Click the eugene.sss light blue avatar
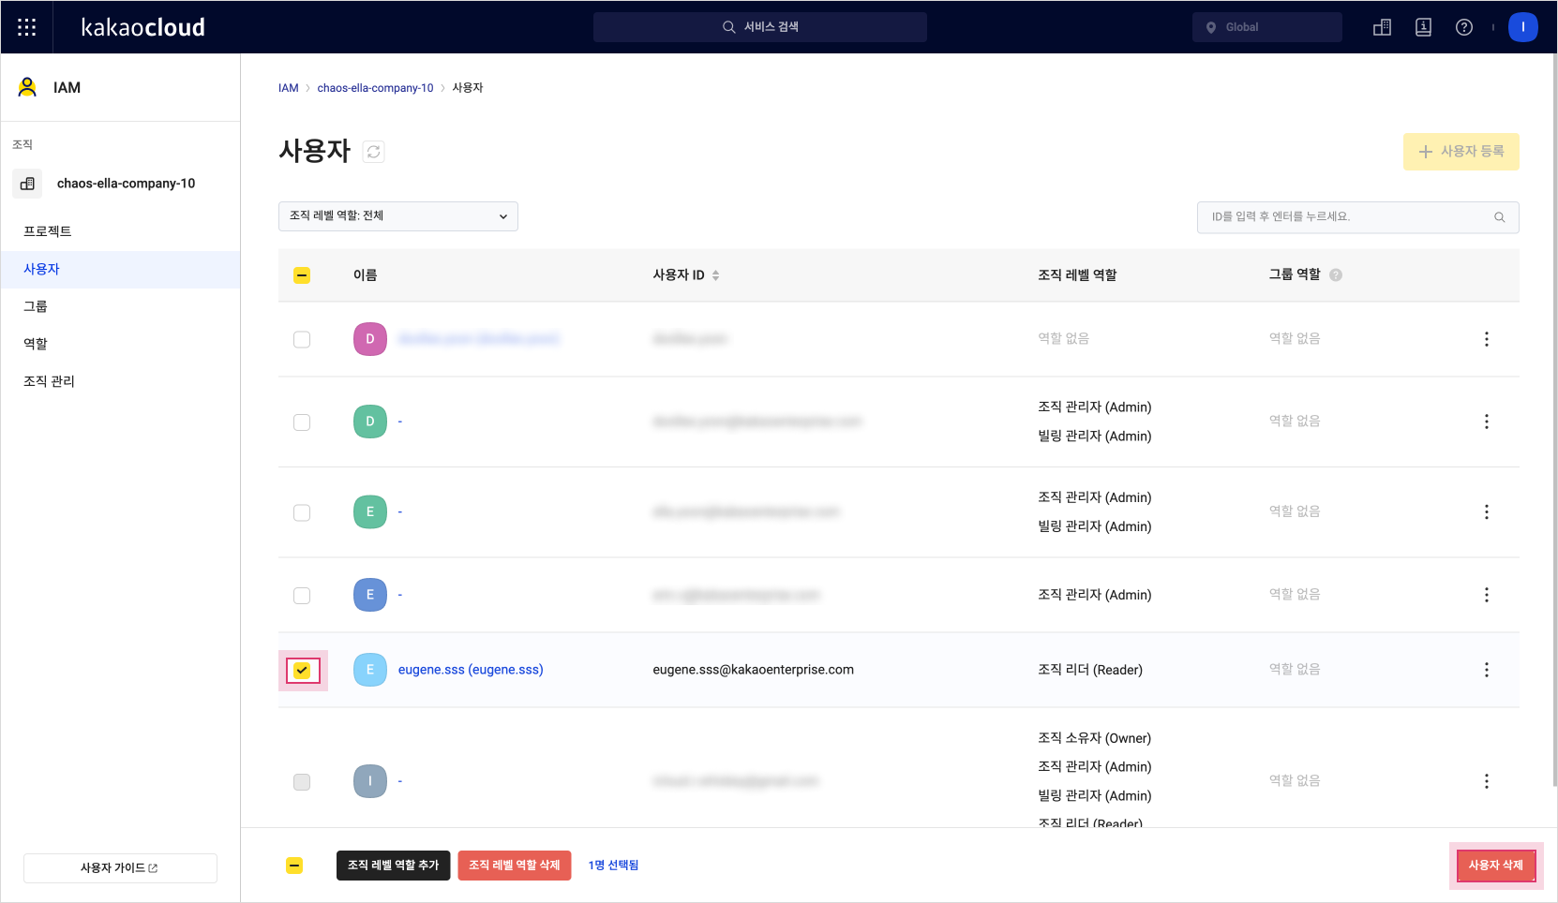The image size is (1558, 903). click(370, 670)
